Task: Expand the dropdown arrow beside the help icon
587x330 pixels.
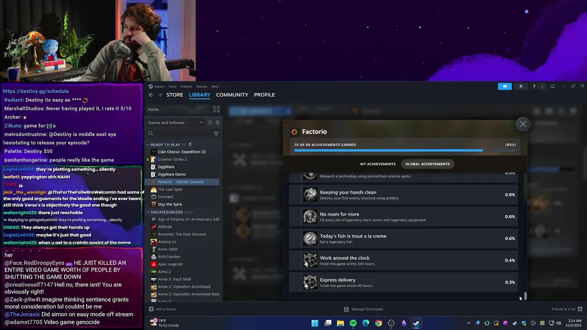Action: 542,86
